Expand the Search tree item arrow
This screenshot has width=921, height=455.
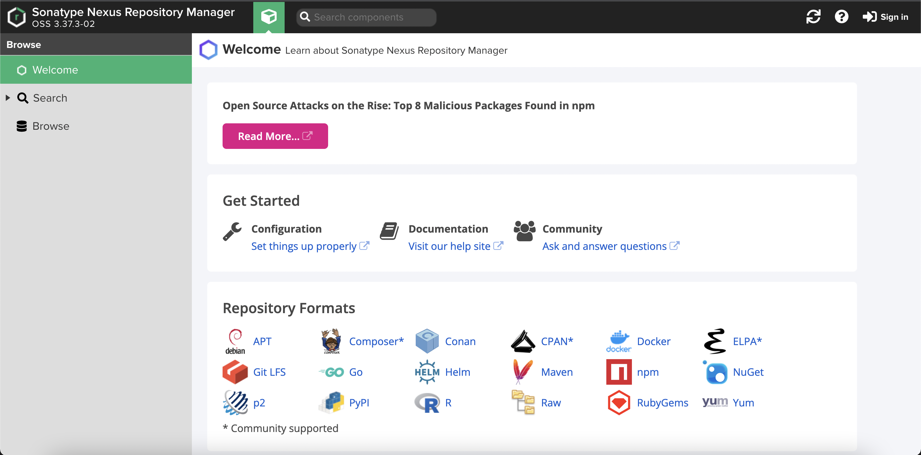pos(8,98)
